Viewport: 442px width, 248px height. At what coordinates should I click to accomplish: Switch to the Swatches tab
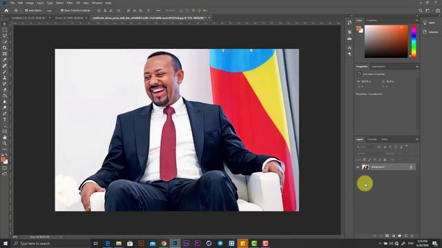(x=372, y=20)
